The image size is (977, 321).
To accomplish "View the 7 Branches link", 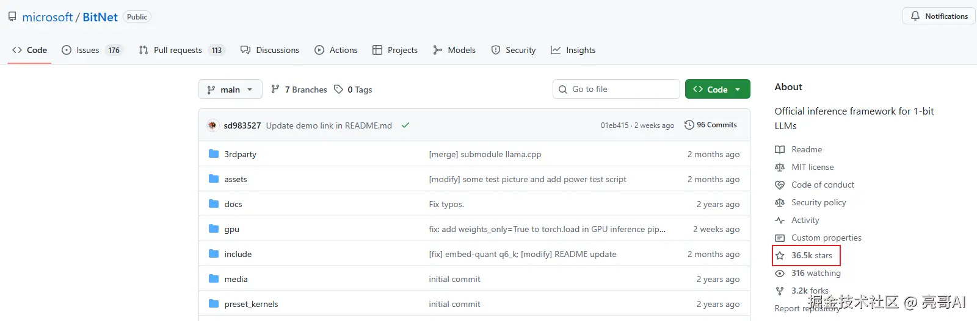I will pos(299,90).
